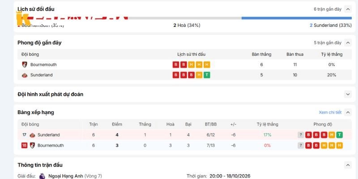The width and height of the screenshot is (358, 179).
Task: Open Sunderland in the standings table
Action: (x=49, y=135)
